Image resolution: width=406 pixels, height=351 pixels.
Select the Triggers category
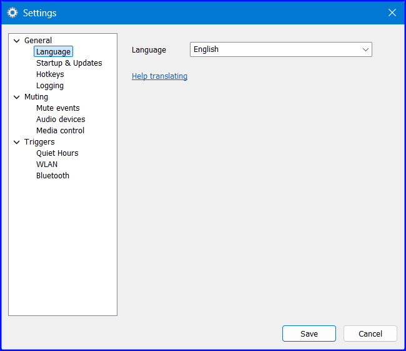coord(39,142)
